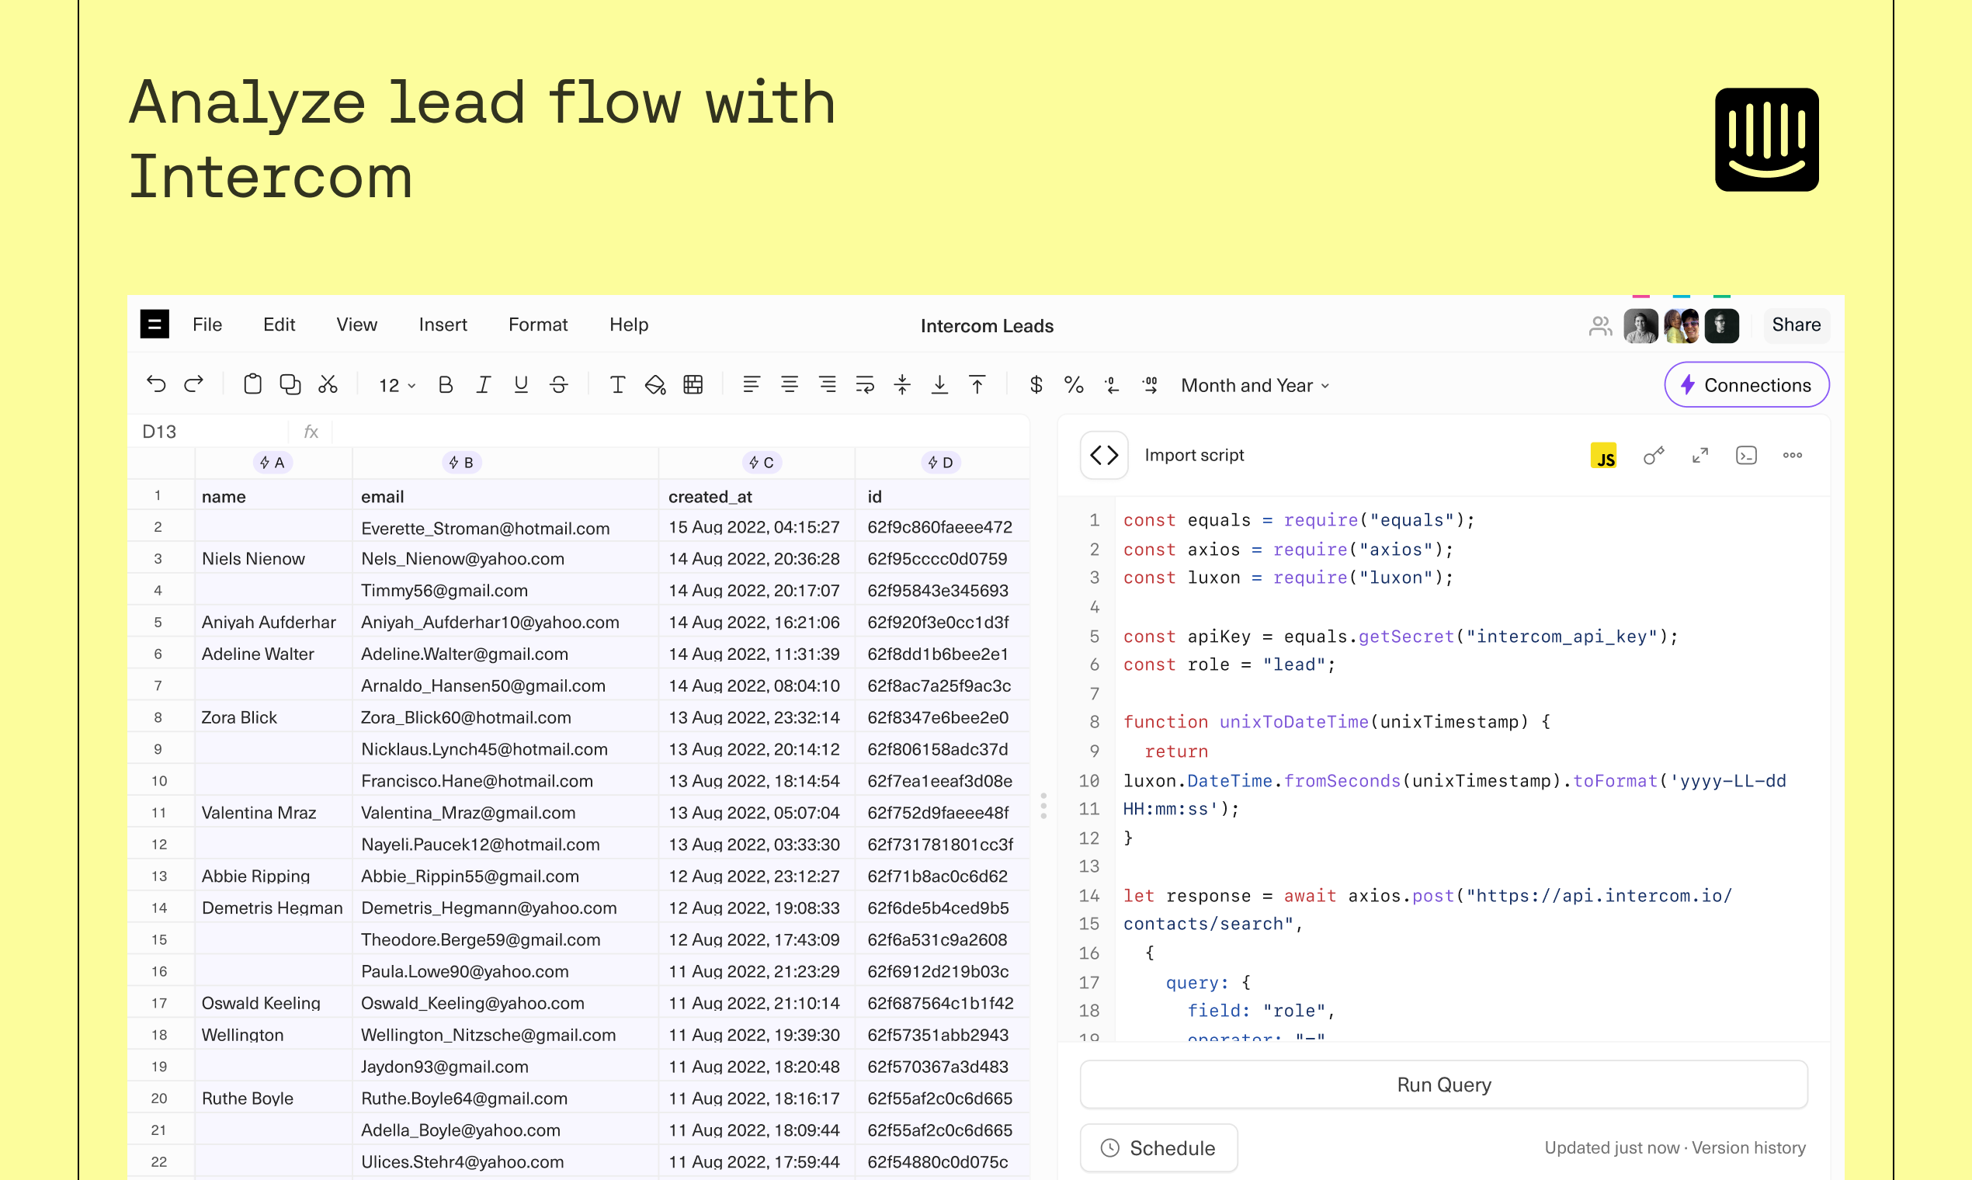Toggle underline formatting

click(x=521, y=385)
